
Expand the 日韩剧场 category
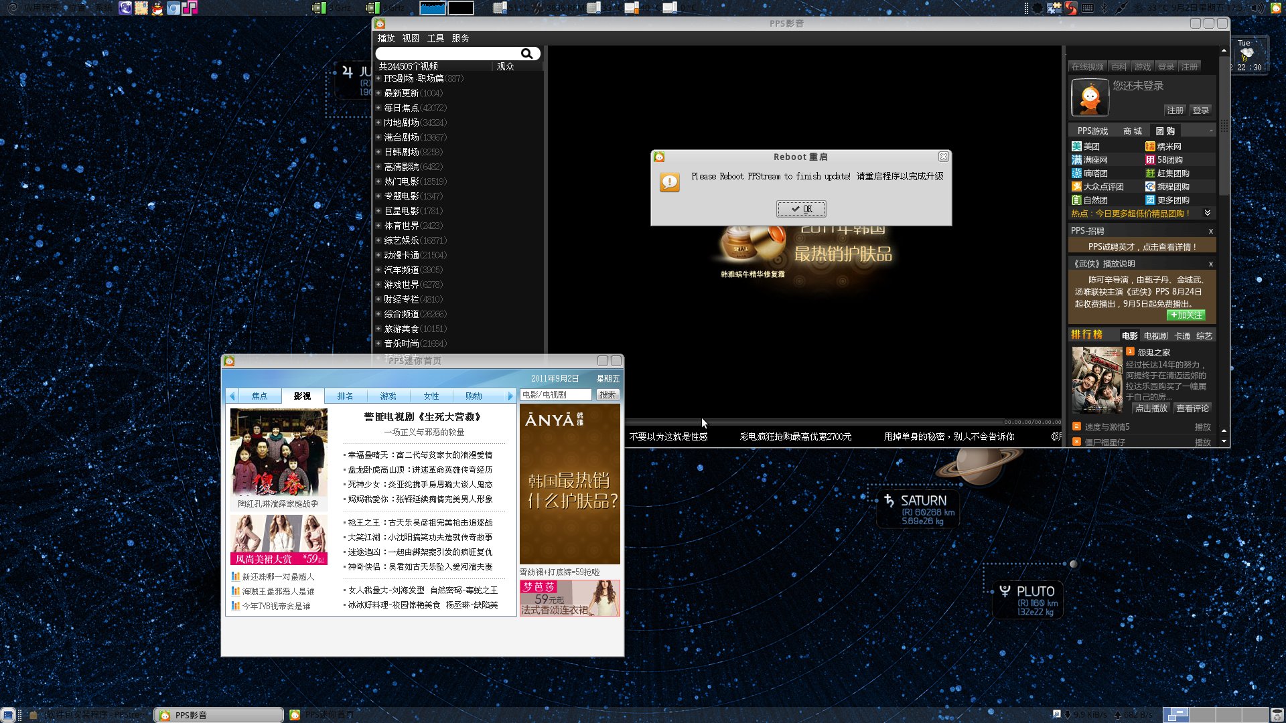point(378,152)
